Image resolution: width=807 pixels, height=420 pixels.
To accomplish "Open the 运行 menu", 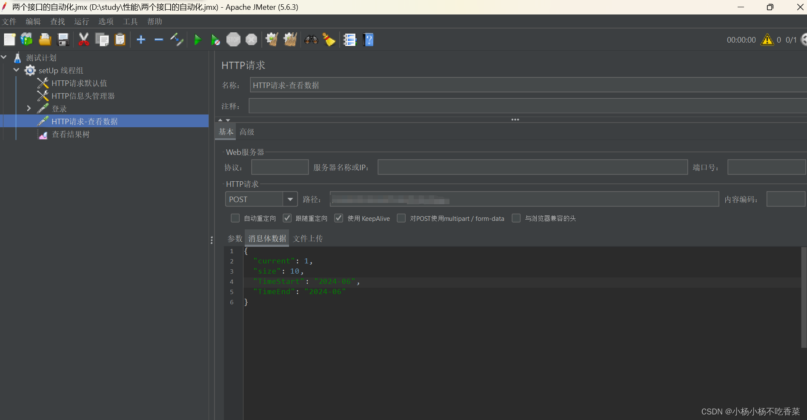I will tap(82, 21).
